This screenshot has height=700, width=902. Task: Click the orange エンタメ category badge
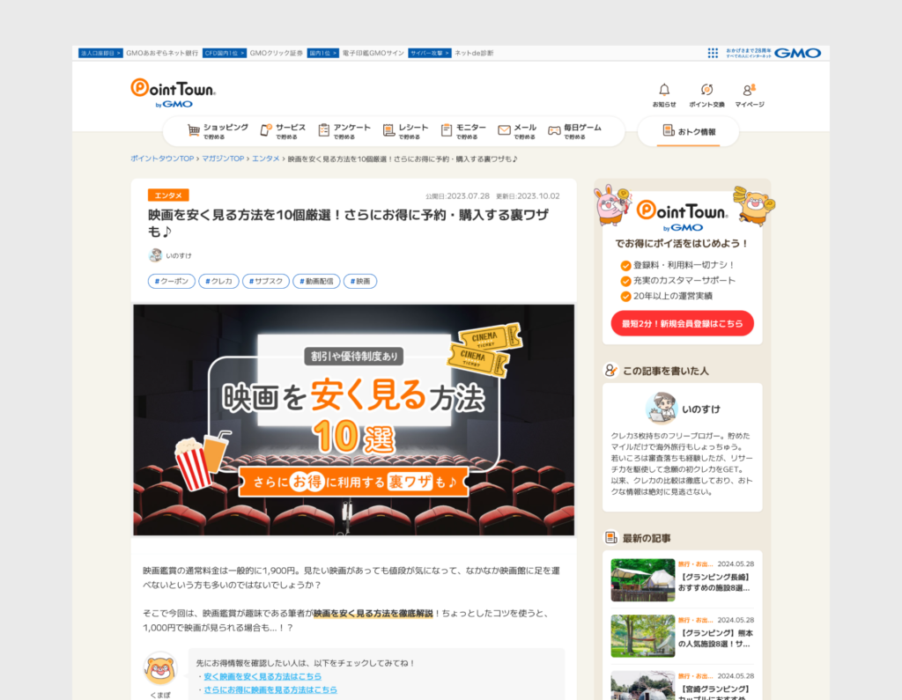pyautogui.click(x=168, y=195)
